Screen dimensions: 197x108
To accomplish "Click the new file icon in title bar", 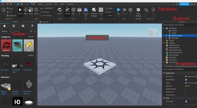I will 8,4.
